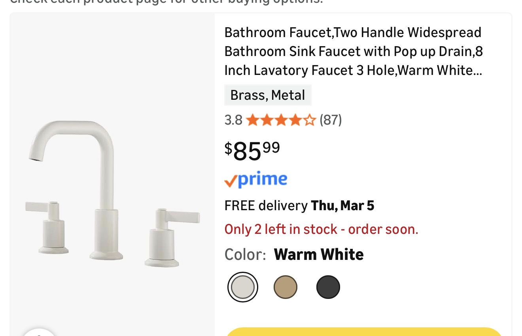Tap the white circular button below image
This screenshot has height=336, width=522.
[x=40, y=332]
